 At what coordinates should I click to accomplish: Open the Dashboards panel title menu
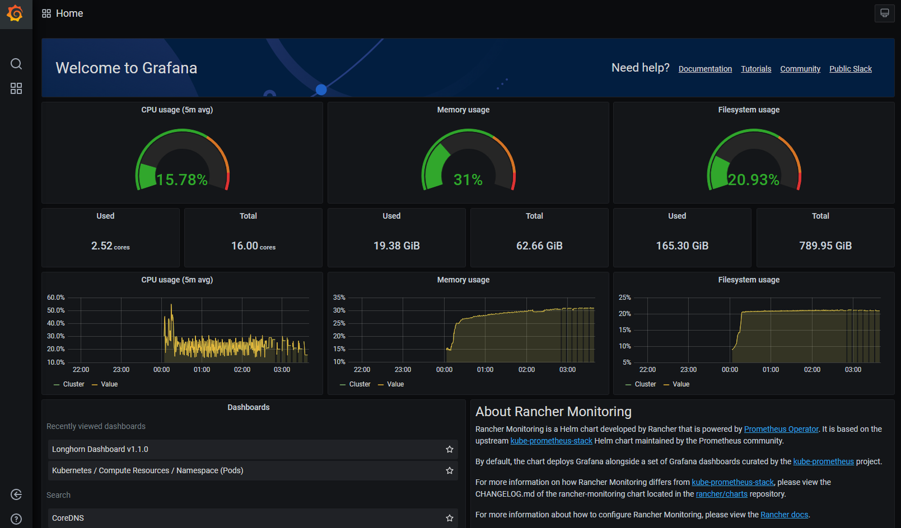click(x=249, y=407)
